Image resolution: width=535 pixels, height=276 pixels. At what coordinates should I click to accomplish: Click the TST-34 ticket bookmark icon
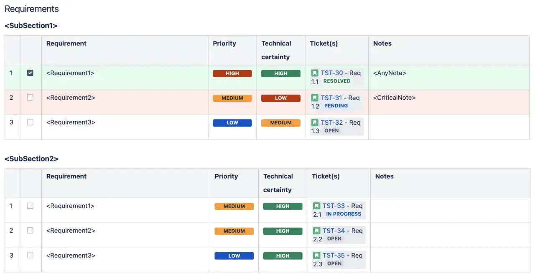[317, 231]
